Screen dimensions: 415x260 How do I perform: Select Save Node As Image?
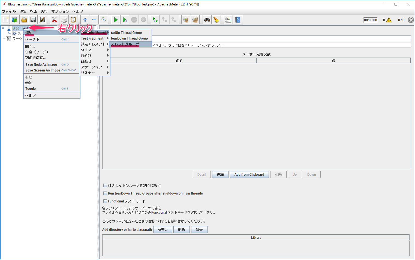52,65
